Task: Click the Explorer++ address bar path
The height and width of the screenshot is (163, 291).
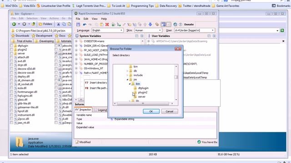Action: point(40,30)
